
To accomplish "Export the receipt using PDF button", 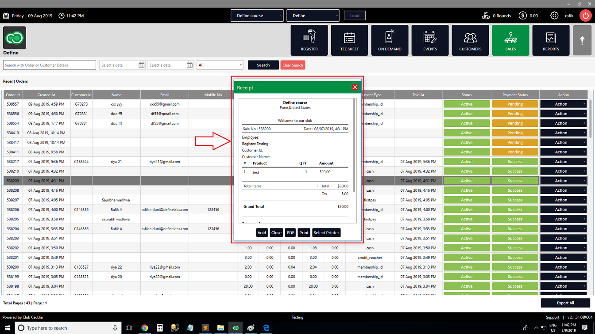I will [x=290, y=233].
